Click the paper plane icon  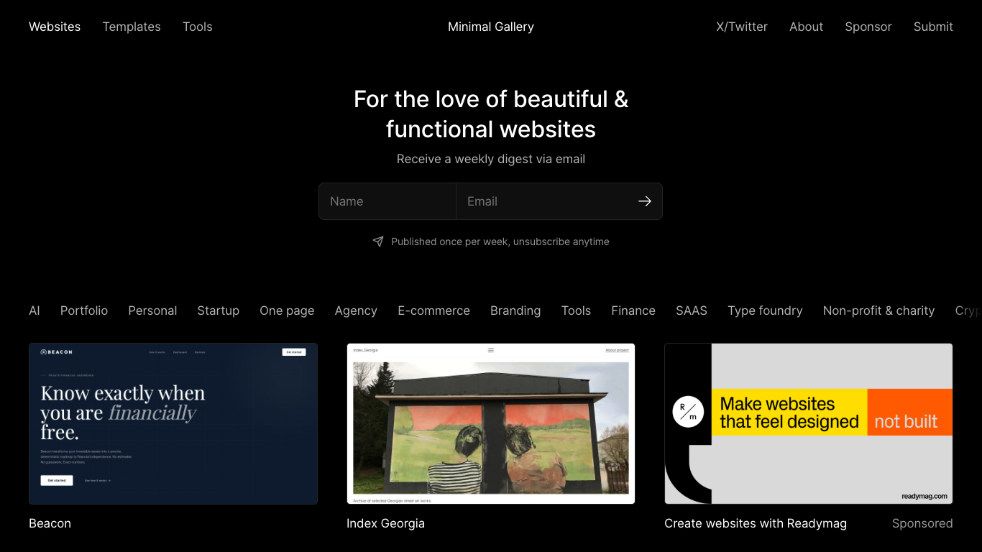coord(378,241)
